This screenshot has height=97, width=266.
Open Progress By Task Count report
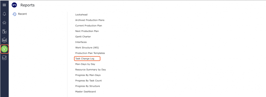click(x=89, y=80)
